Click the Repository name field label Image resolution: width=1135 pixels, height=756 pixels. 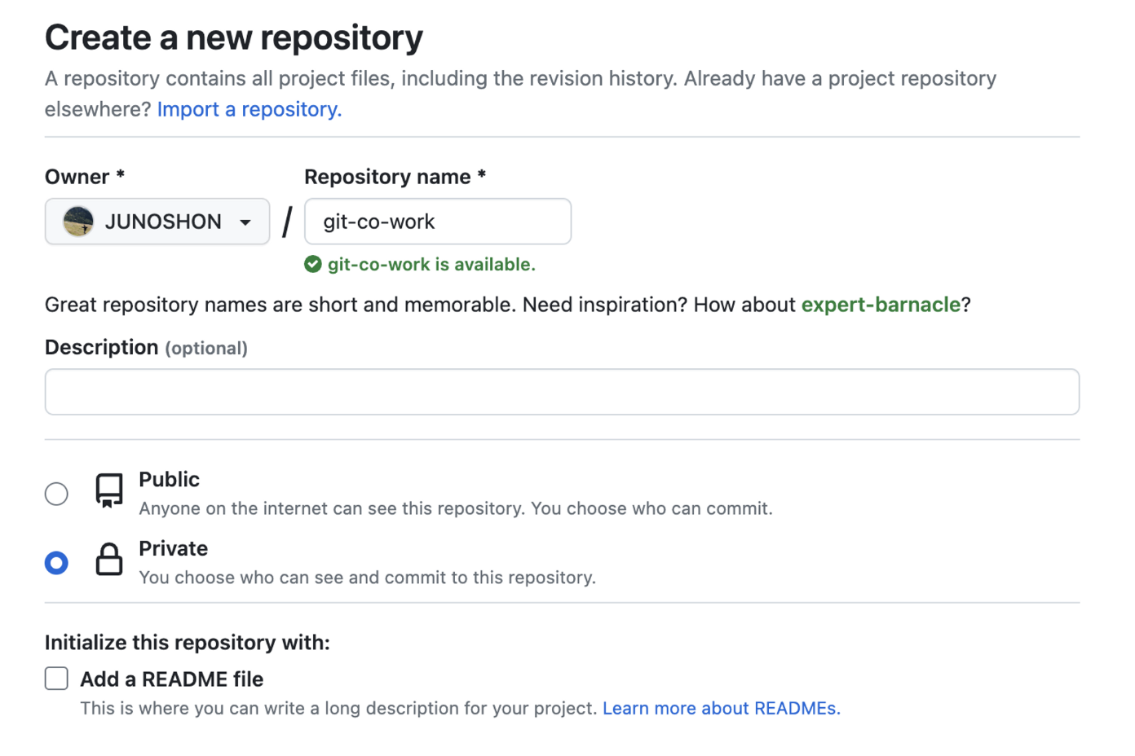click(395, 177)
